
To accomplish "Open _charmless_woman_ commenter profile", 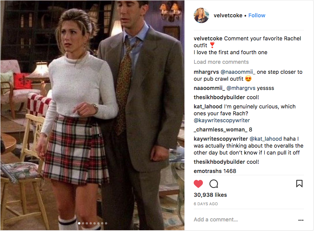I will coord(221,130).
